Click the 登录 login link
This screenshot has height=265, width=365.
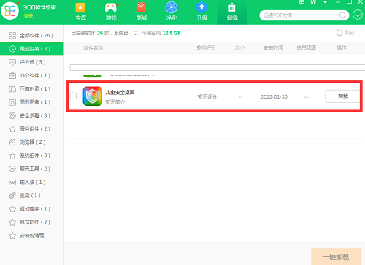coord(28,16)
